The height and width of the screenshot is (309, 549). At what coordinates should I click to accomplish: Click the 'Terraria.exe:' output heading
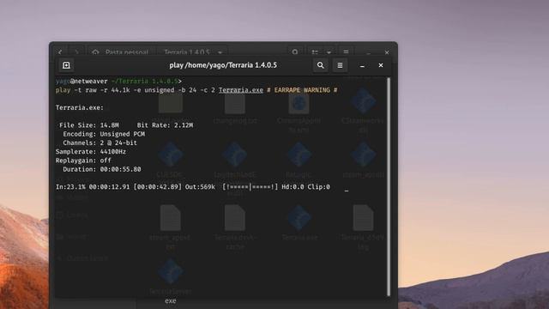80,107
